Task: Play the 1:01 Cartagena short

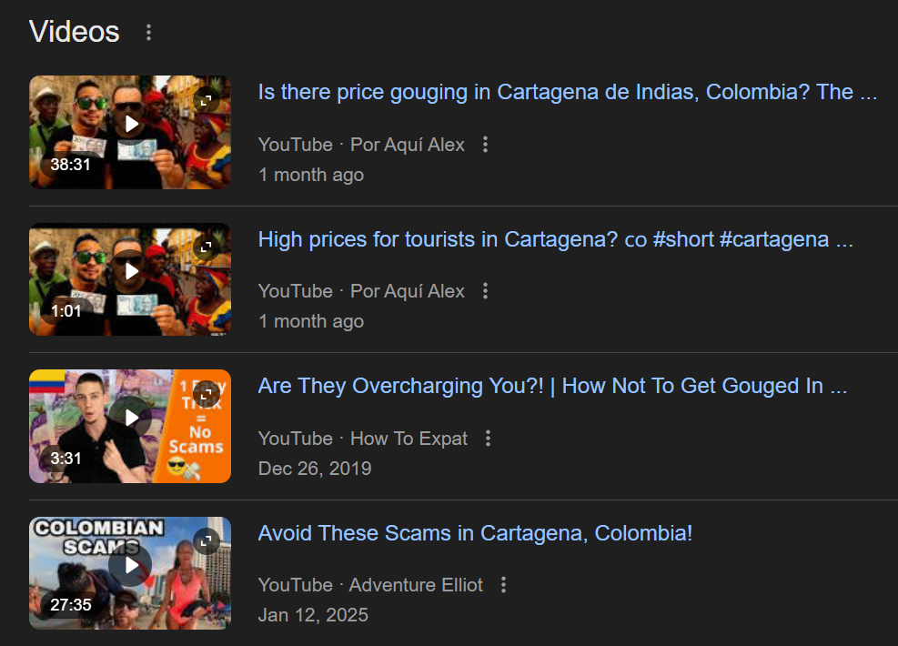Action: coord(131,271)
